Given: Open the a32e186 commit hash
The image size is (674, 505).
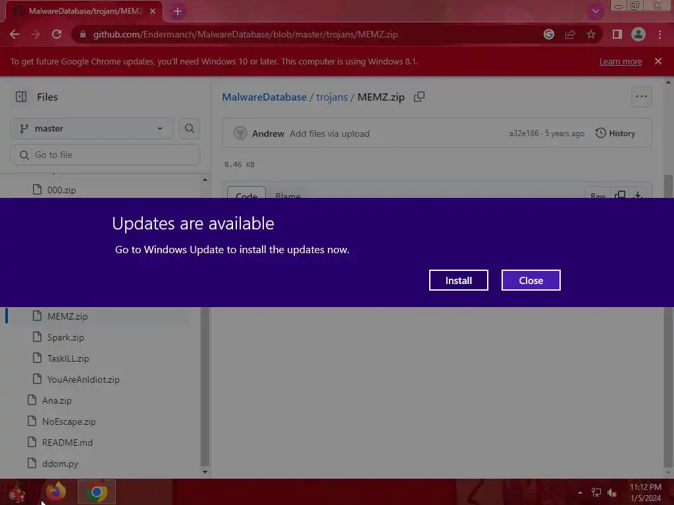Looking at the screenshot, I should [523, 133].
